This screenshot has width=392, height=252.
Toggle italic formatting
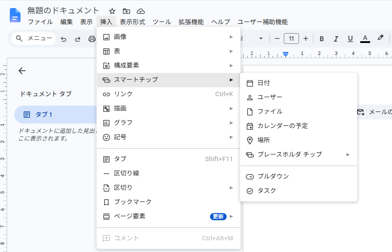click(336, 39)
